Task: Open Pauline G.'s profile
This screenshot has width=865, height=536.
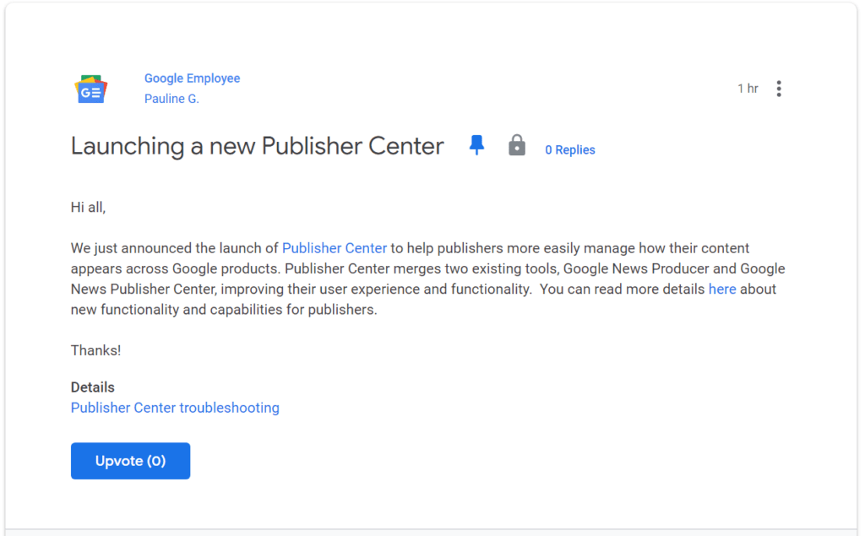Action: click(171, 98)
